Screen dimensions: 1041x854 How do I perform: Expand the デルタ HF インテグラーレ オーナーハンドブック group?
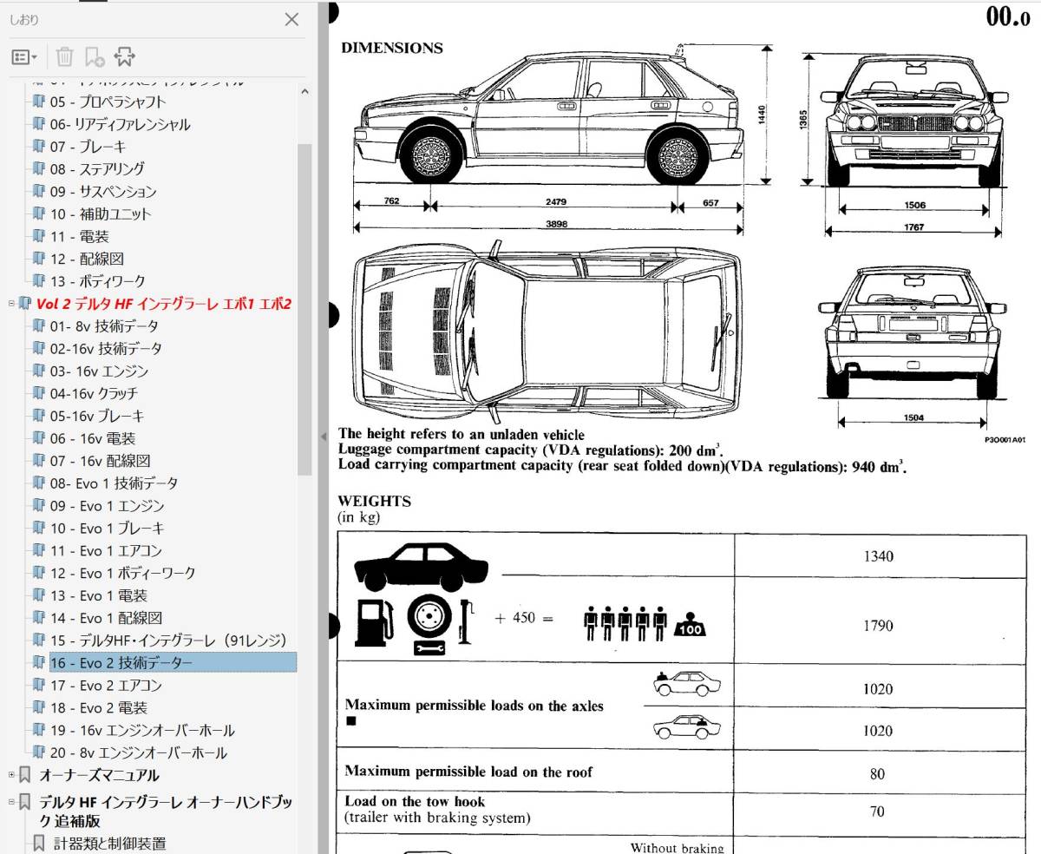[11, 801]
